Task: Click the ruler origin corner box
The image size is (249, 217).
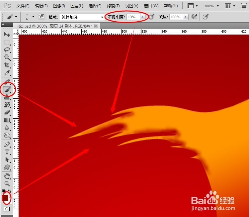Action: tap(16, 32)
